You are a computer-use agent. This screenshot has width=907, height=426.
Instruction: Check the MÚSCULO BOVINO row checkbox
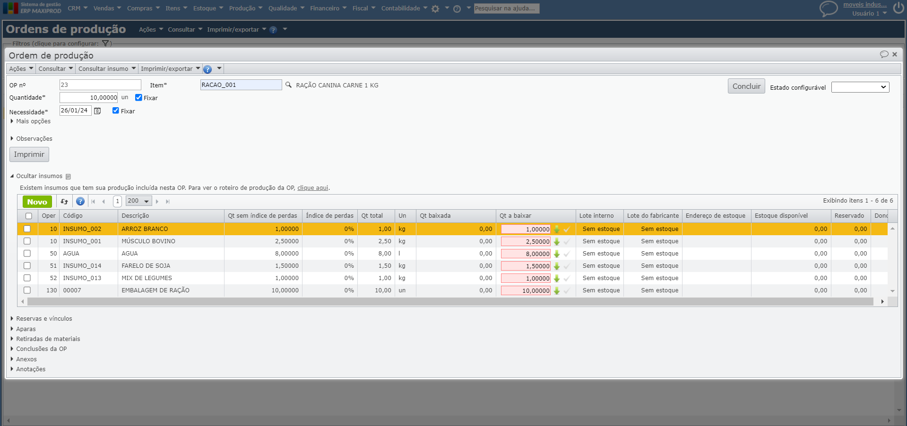point(27,241)
